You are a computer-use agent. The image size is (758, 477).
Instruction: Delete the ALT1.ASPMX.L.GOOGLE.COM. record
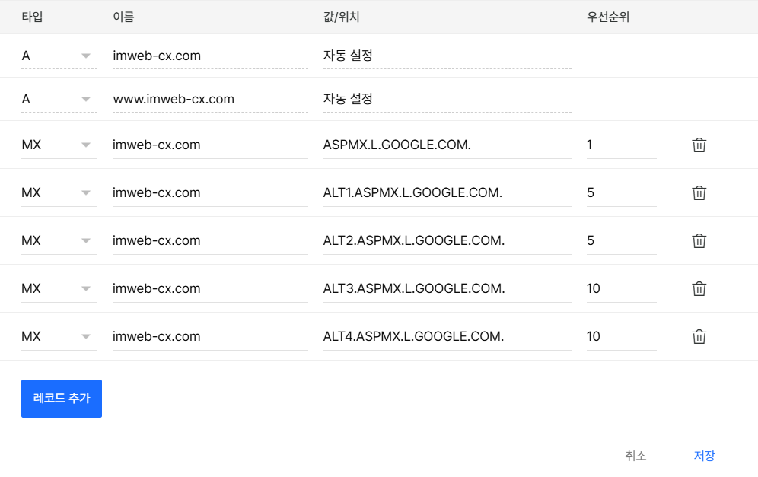point(699,192)
